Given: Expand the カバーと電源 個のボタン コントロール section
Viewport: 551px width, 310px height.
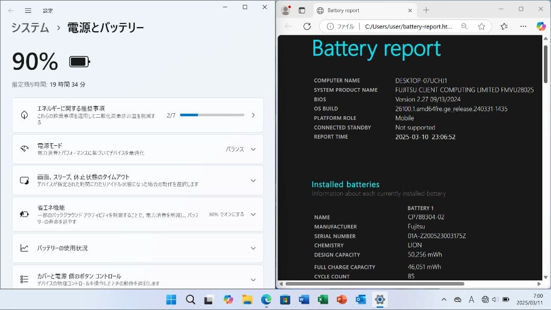Looking at the screenshot, I should coord(253,278).
